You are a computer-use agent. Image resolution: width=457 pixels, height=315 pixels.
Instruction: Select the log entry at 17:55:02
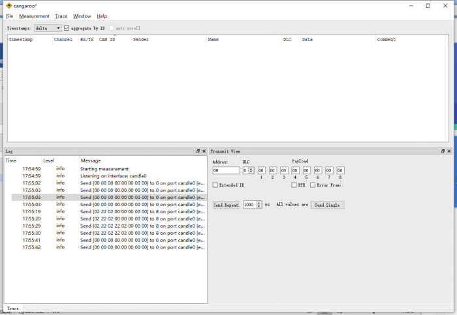109,183
